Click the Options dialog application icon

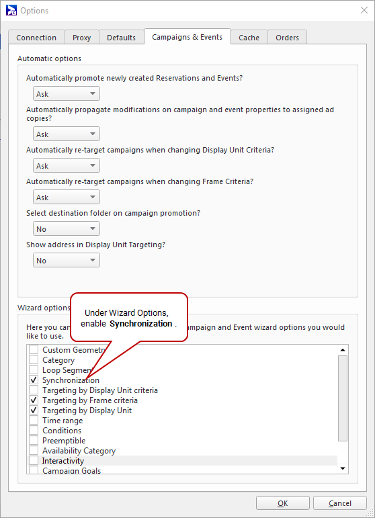(x=11, y=11)
